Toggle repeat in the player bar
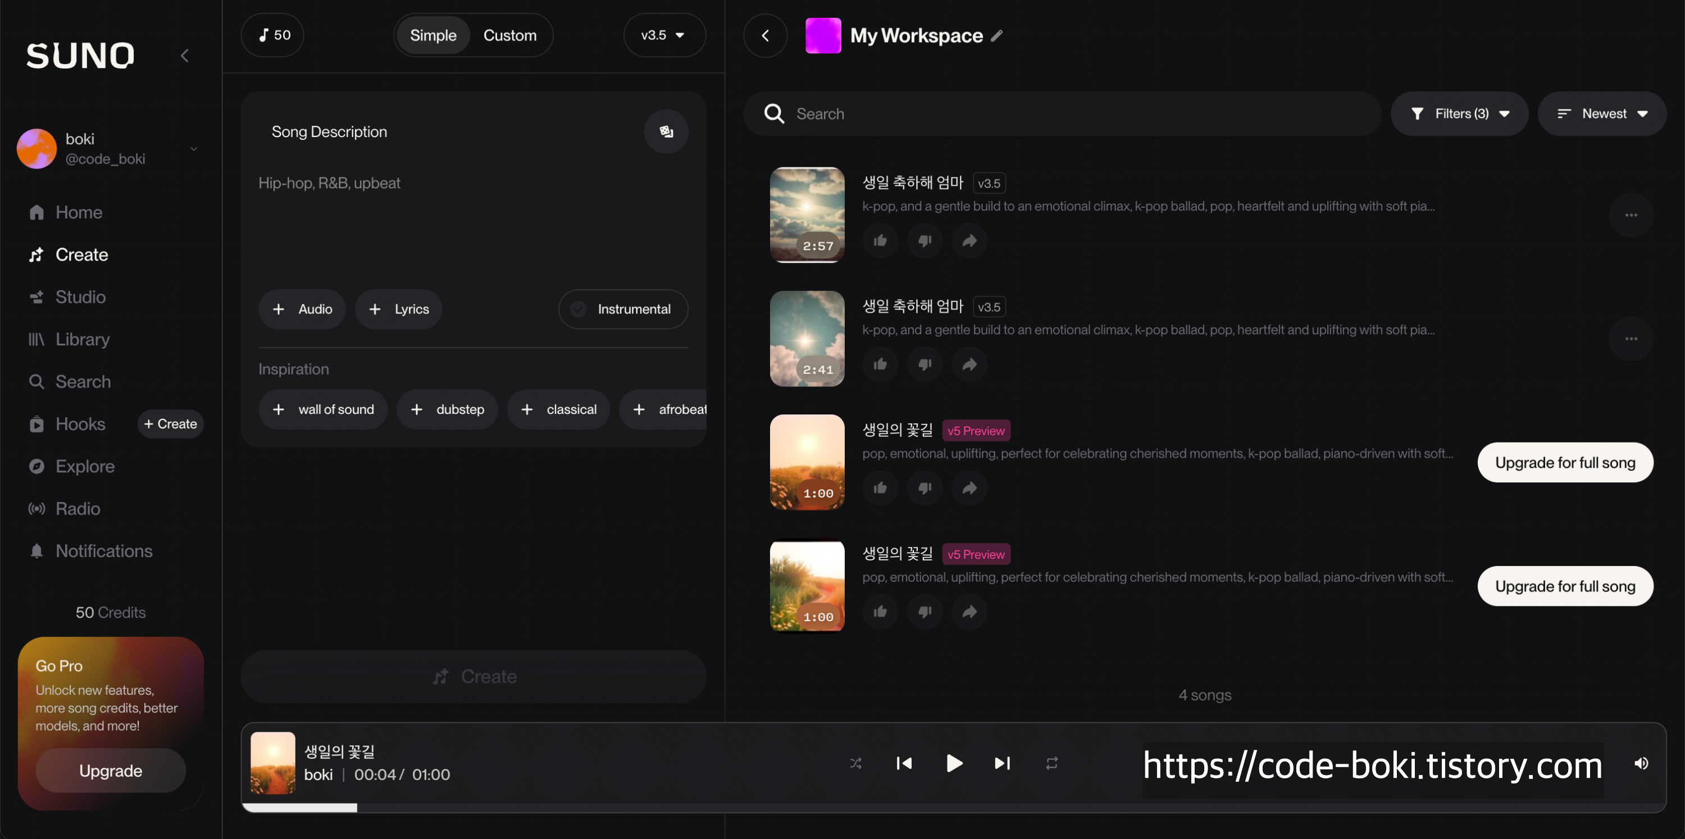 pyautogui.click(x=1051, y=763)
